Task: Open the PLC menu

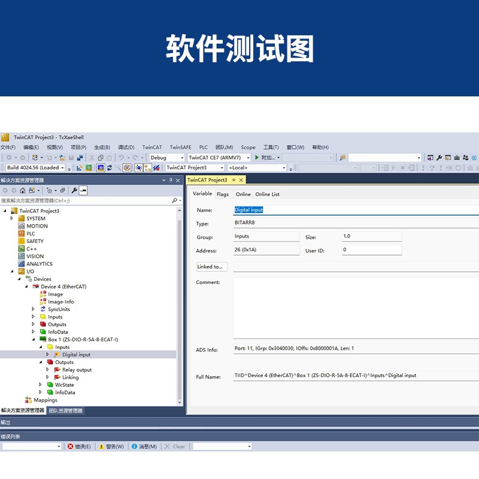Action: coord(204,147)
